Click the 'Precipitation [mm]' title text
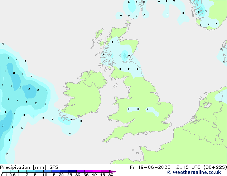Screen dimensions: 227x176 [x=23, y=167]
